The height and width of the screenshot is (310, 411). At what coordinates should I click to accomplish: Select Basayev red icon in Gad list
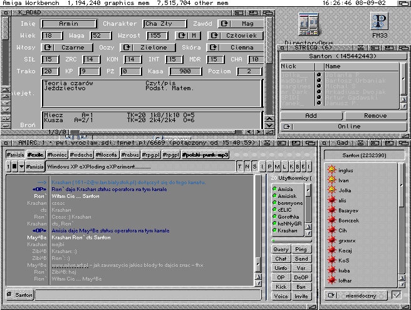coord(331,210)
